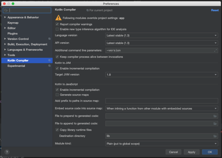Browse folder for file to append

click(x=215, y=123)
